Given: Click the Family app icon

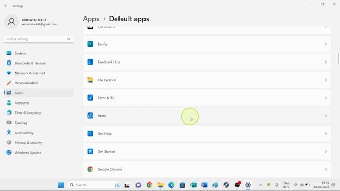Looking at the screenshot, I should coord(90,44).
